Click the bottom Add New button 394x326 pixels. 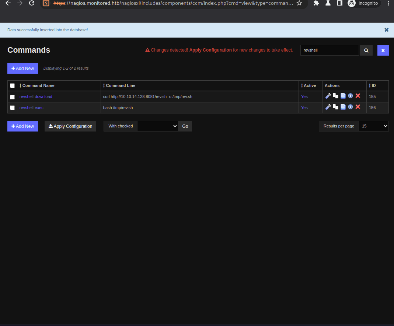(x=22, y=126)
